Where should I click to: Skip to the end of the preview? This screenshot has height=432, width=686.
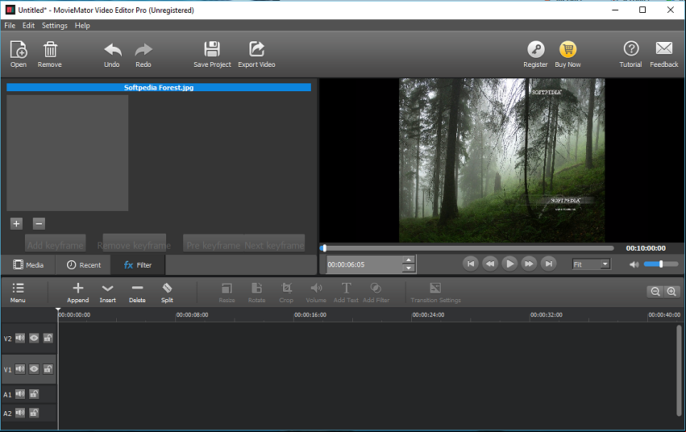click(x=549, y=264)
